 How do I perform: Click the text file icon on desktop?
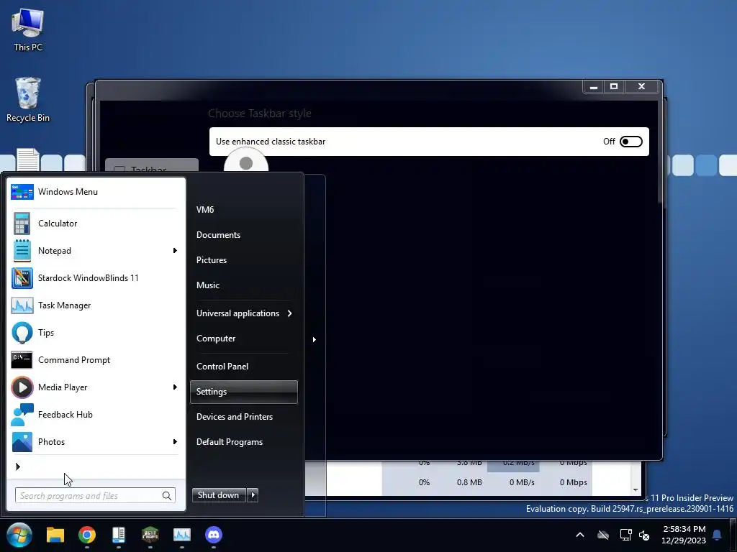(x=28, y=160)
